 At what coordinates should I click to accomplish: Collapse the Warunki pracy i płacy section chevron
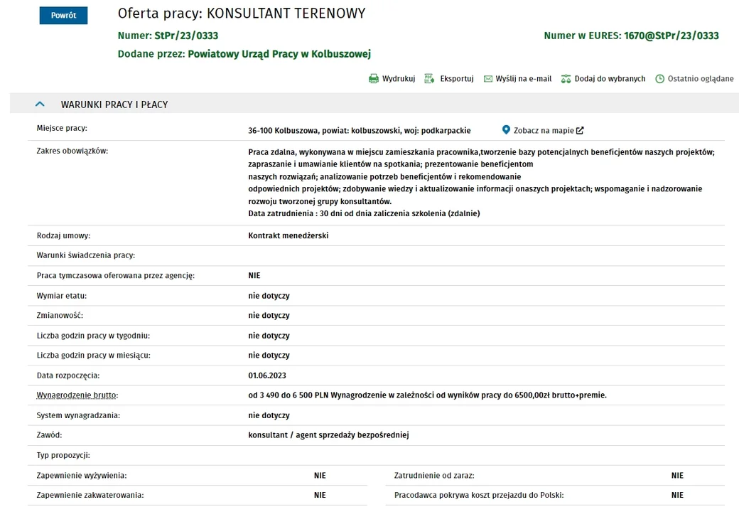pyautogui.click(x=40, y=105)
